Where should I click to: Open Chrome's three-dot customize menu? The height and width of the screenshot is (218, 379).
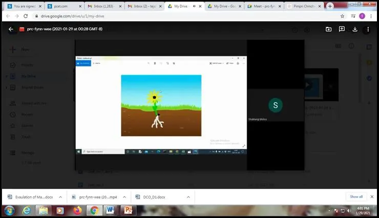tap(371, 16)
